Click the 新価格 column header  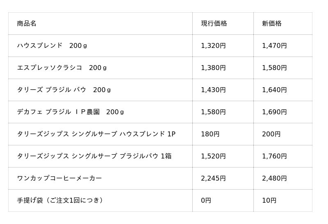pyautogui.click(x=272, y=23)
